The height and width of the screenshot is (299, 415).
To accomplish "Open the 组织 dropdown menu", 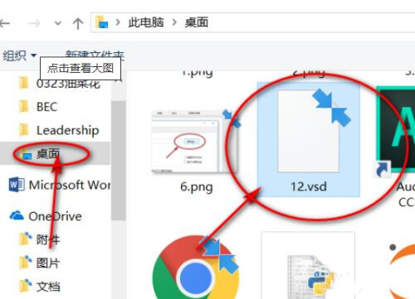I will [19, 55].
